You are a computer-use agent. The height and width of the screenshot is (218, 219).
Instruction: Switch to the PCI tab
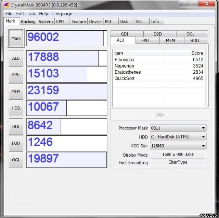(111, 21)
